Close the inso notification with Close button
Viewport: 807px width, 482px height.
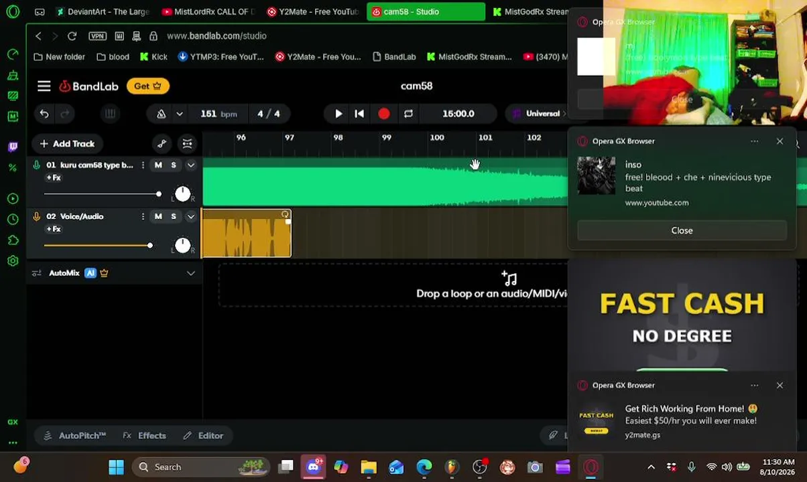point(682,230)
